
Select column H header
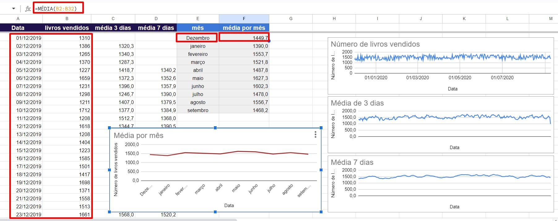(x=334, y=19)
